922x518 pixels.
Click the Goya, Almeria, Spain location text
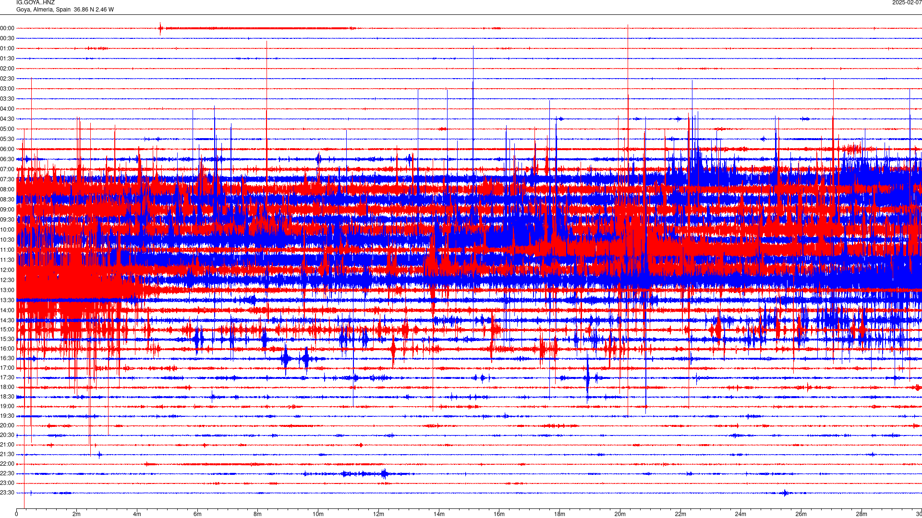tap(43, 10)
